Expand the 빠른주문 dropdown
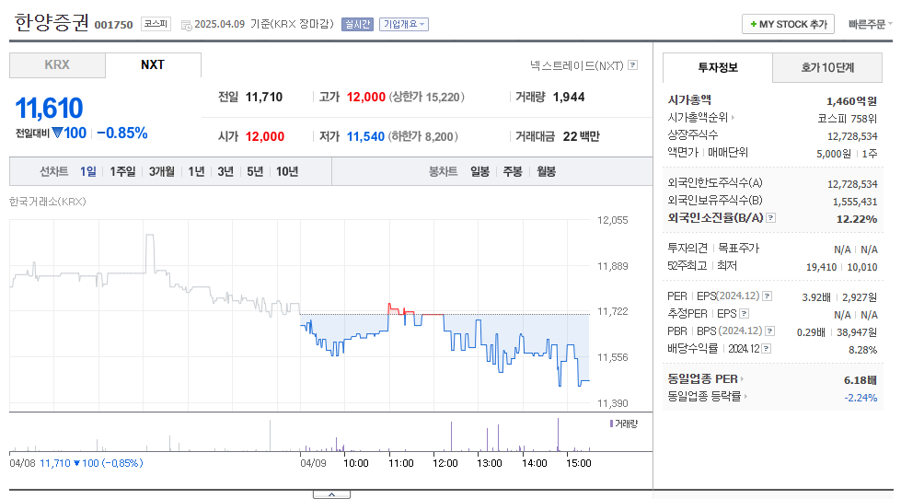The height and width of the screenshot is (499, 901). 870,24
